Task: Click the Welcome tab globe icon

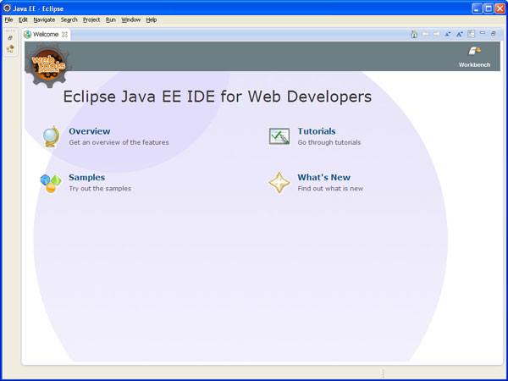Action: click(x=28, y=35)
